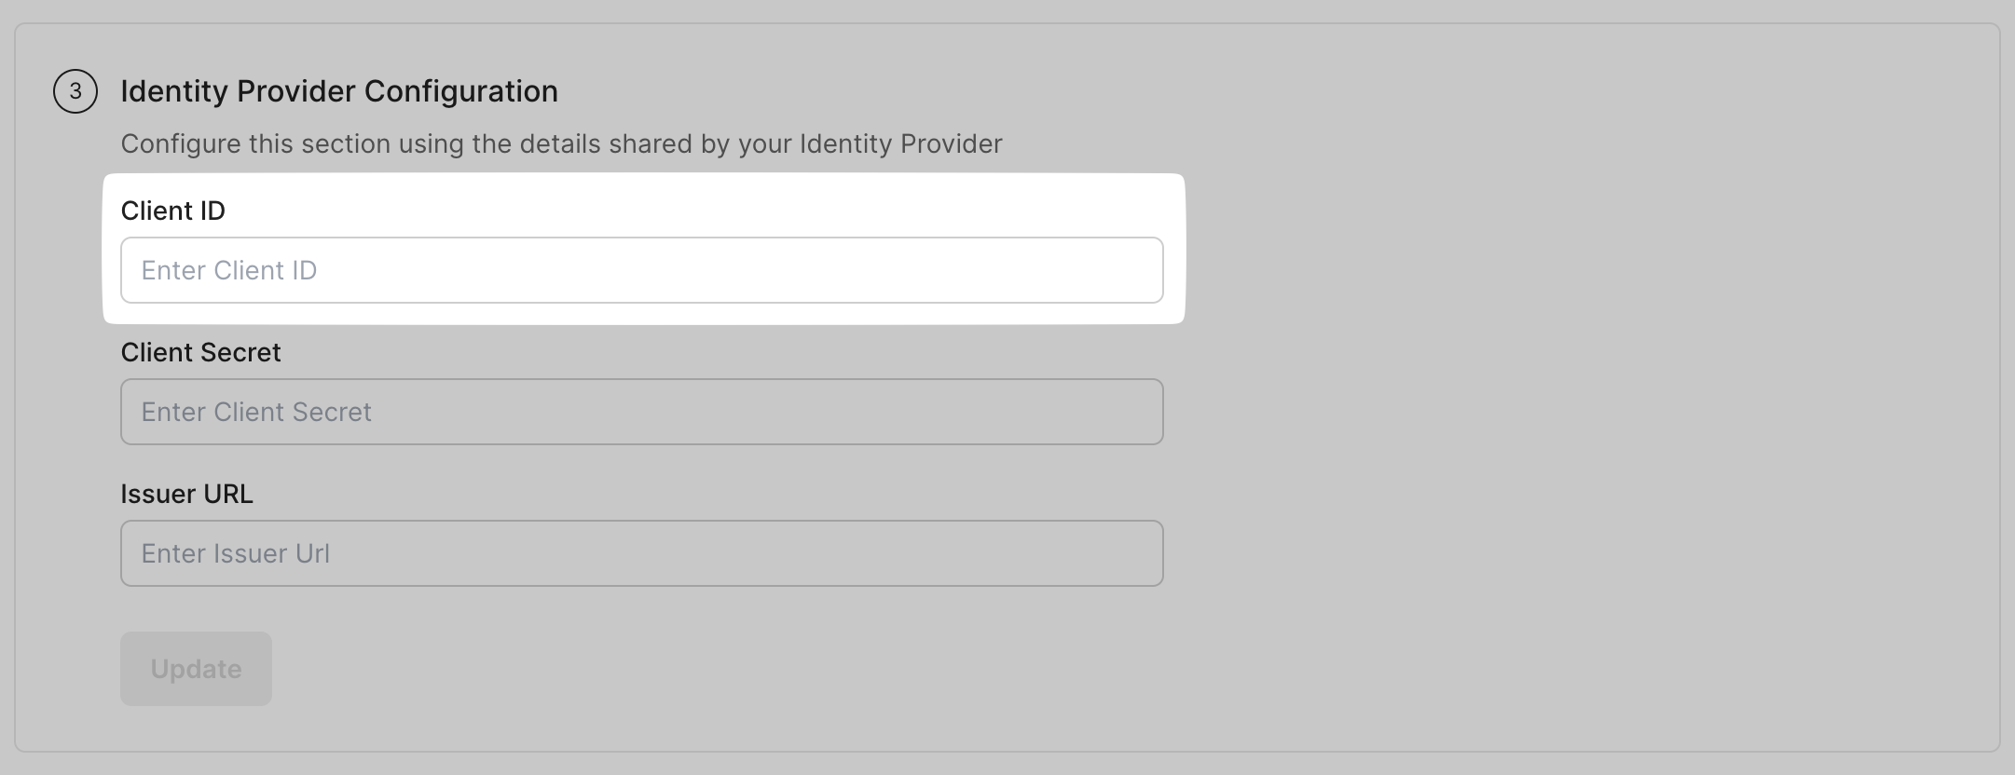Click inside the Client ID field
Screen dimensions: 2015x775
click(641, 270)
